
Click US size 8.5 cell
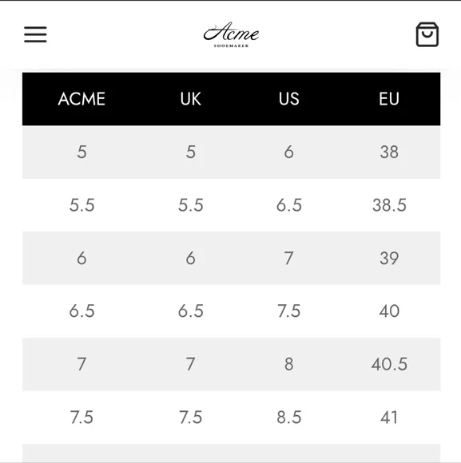point(288,417)
